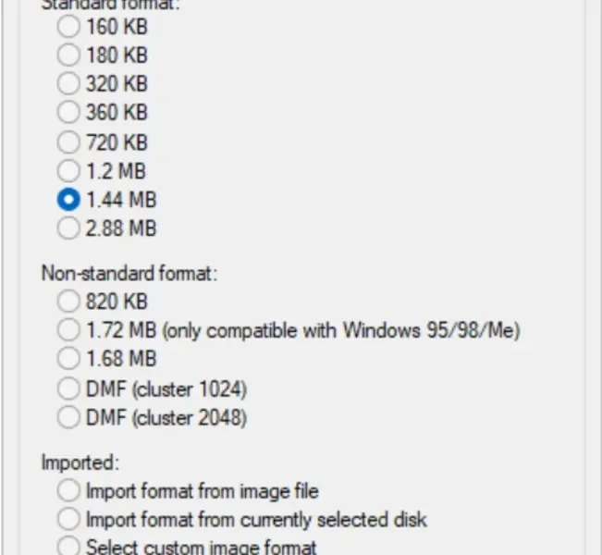Screen dimensions: 602x555
Task: Choose the 180 KB format option
Action: (68, 55)
